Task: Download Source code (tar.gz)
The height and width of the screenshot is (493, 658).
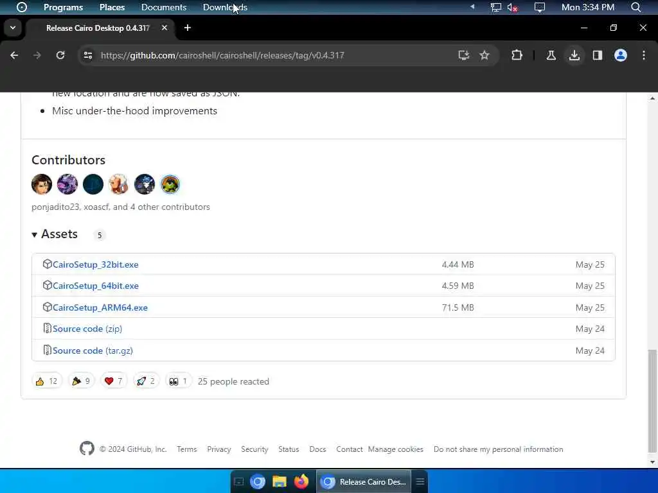Action: tap(93, 351)
